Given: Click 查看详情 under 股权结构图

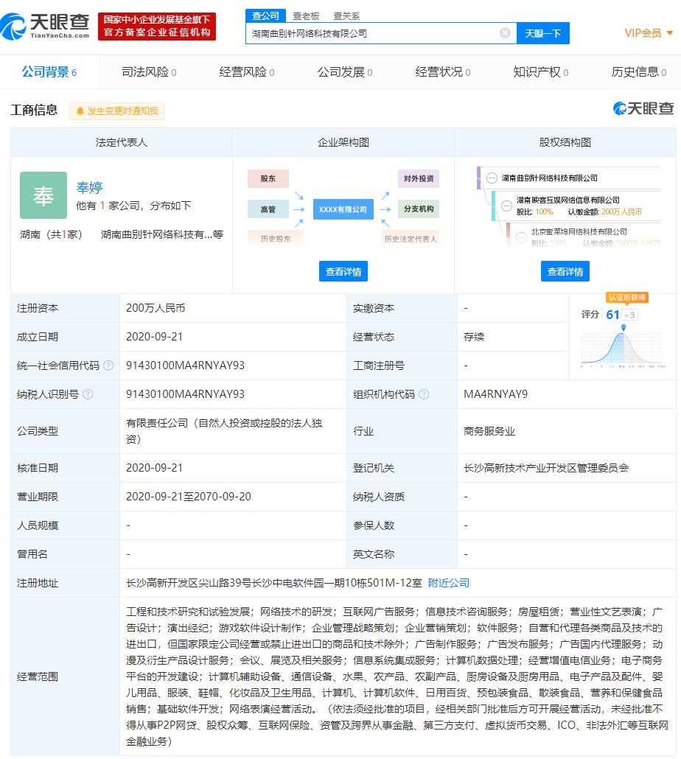Looking at the screenshot, I should 565,271.
